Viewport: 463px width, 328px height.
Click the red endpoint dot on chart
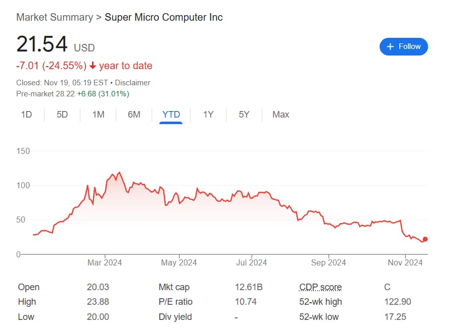pos(425,239)
